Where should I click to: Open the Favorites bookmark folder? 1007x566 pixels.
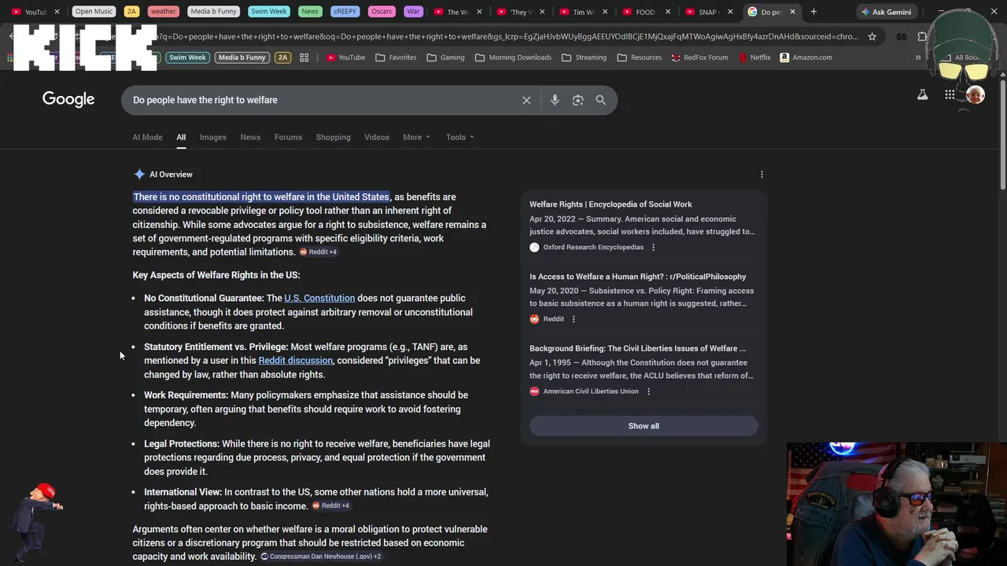397,57
